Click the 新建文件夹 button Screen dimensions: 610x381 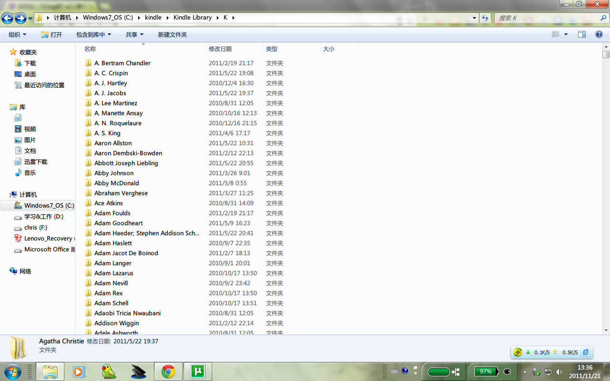point(173,35)
